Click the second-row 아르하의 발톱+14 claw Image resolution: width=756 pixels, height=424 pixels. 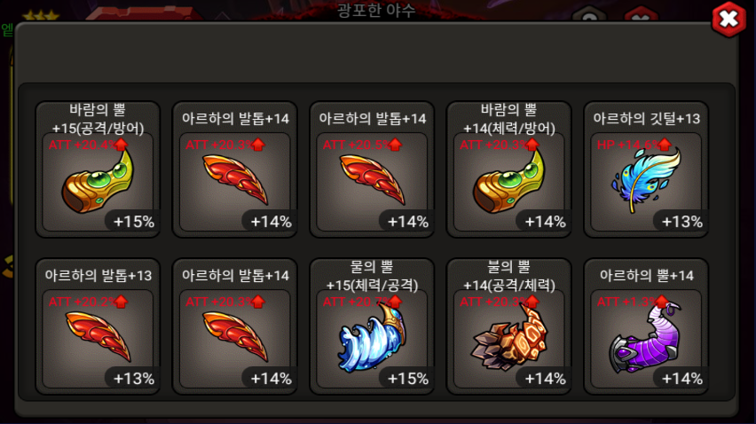pyautogui.click(x=235, y=326)
